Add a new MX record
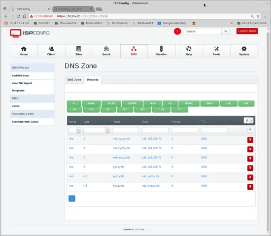Viewport: 271px width, 236px height. tap(246, 103)
